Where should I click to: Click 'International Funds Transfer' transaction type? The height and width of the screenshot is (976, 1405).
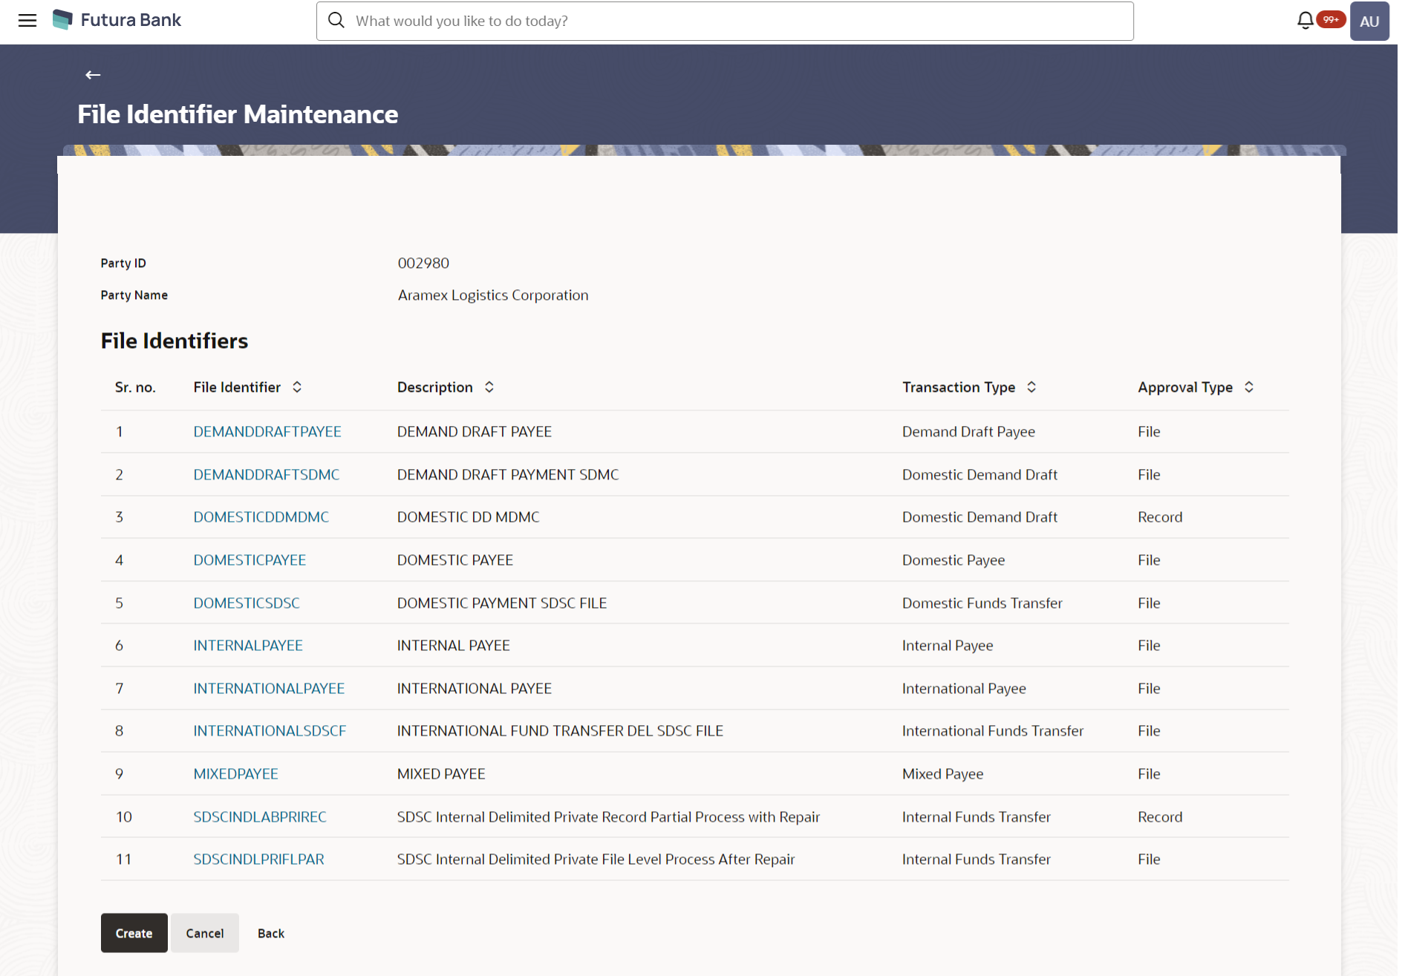[x=993, y=730]
